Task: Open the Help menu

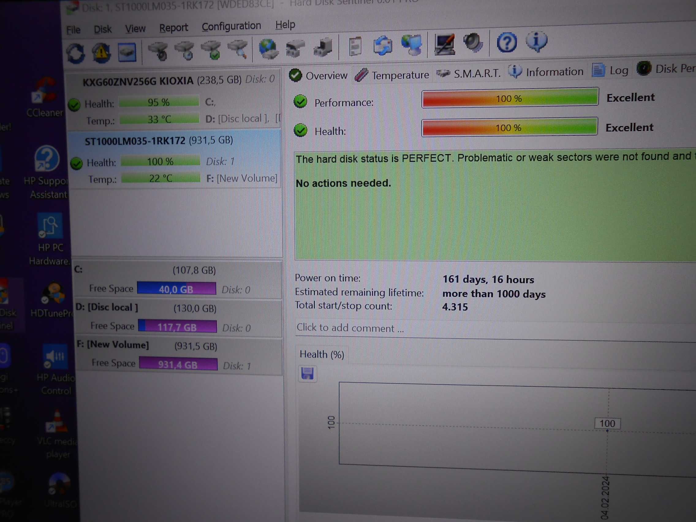Action: [285, 25]
